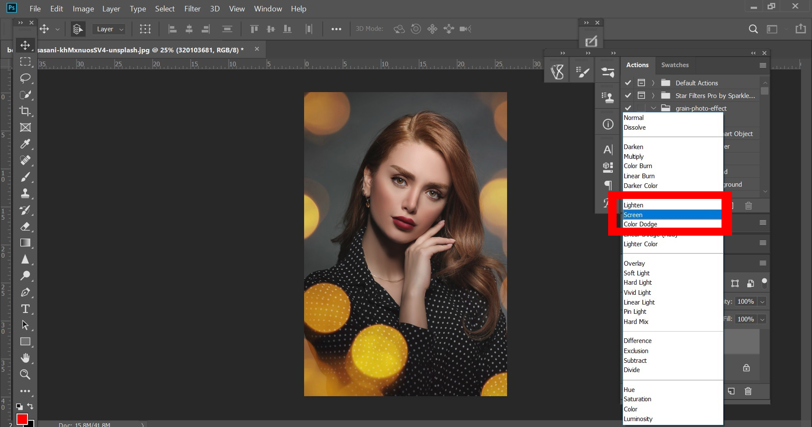Image resolution: width=812 pixels, height=427 pixels.
Task: Choose the Multiply blend mode
Action: coord(672,157)
